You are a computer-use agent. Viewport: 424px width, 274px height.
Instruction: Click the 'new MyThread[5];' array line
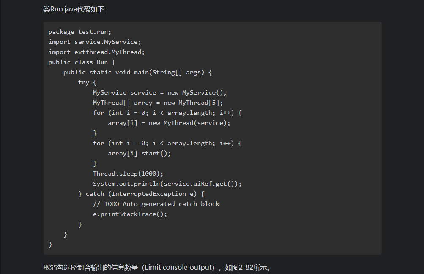158,103
